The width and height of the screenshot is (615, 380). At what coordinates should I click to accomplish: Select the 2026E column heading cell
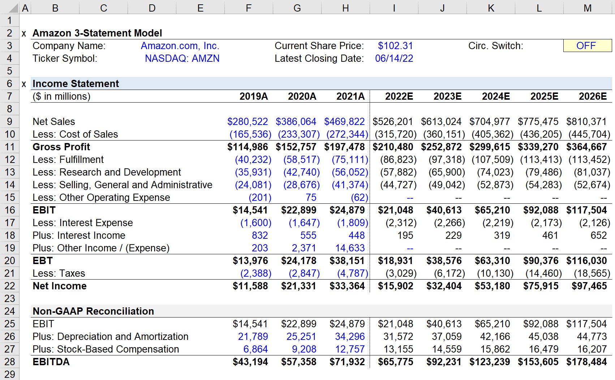point(593,96)
